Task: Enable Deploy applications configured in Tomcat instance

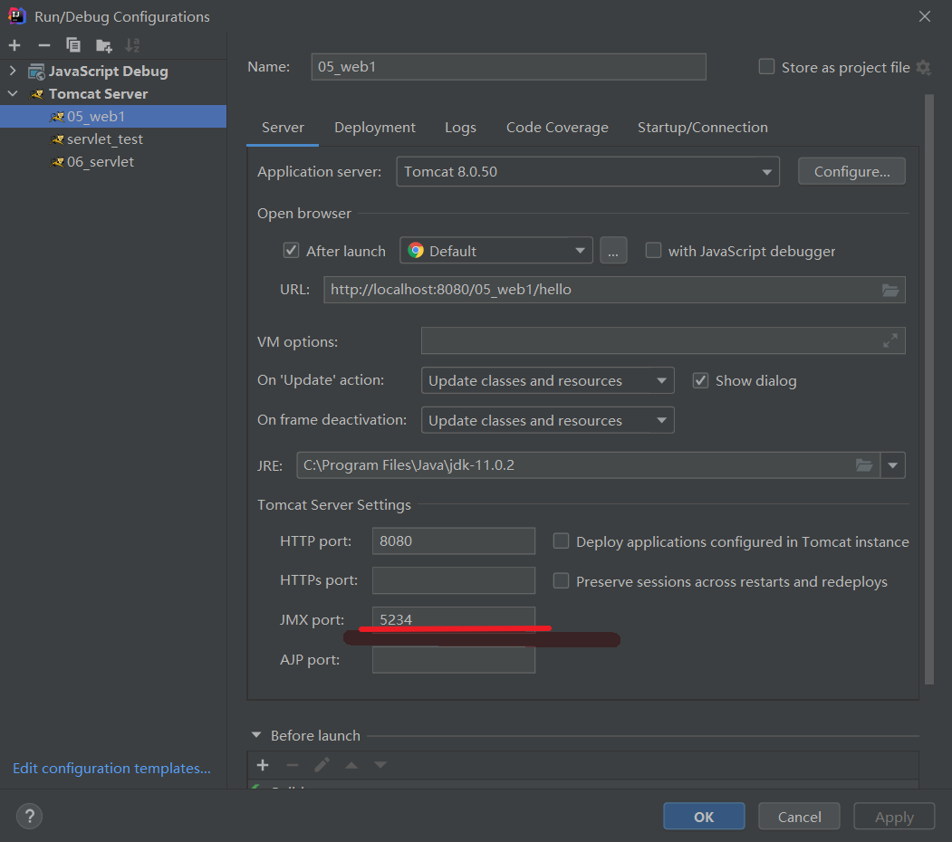Action: tap(561, 541)
